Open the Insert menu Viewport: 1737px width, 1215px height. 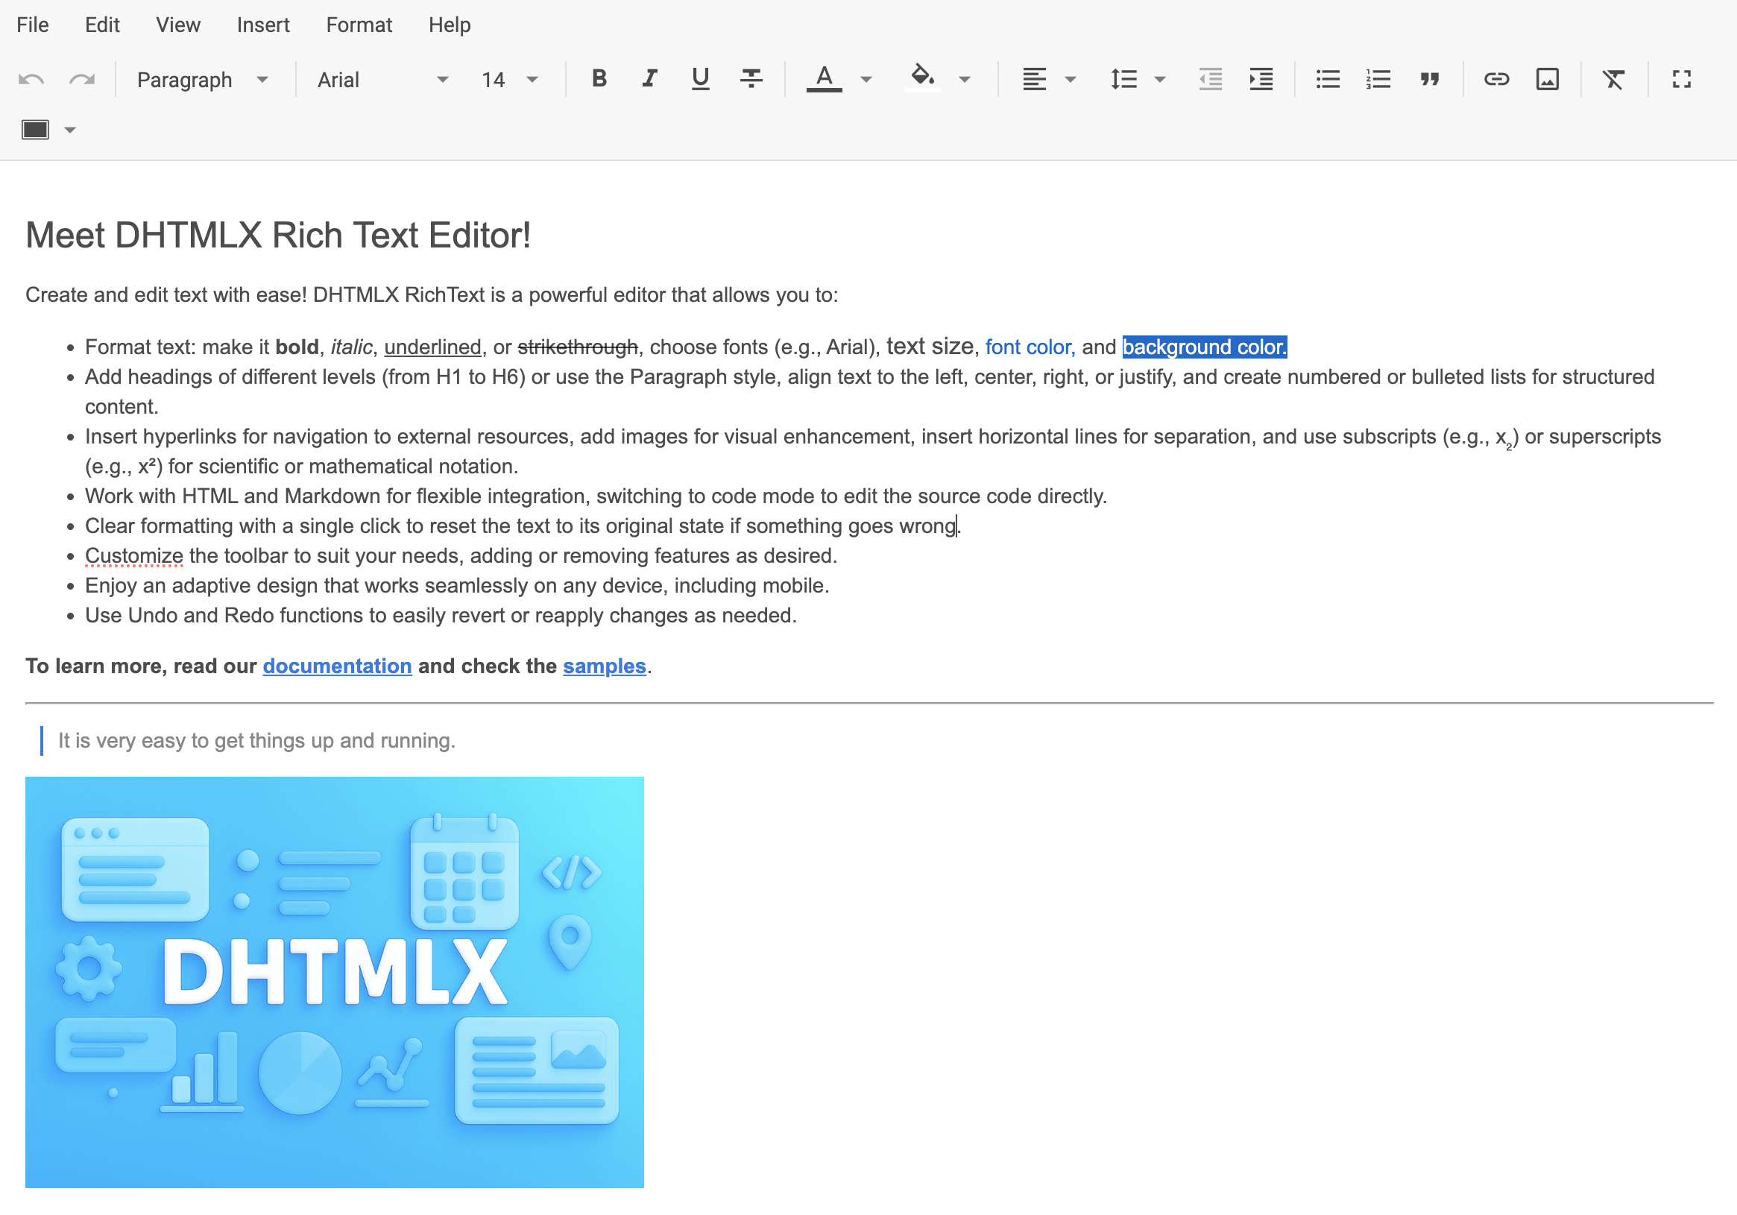point(262,24)
